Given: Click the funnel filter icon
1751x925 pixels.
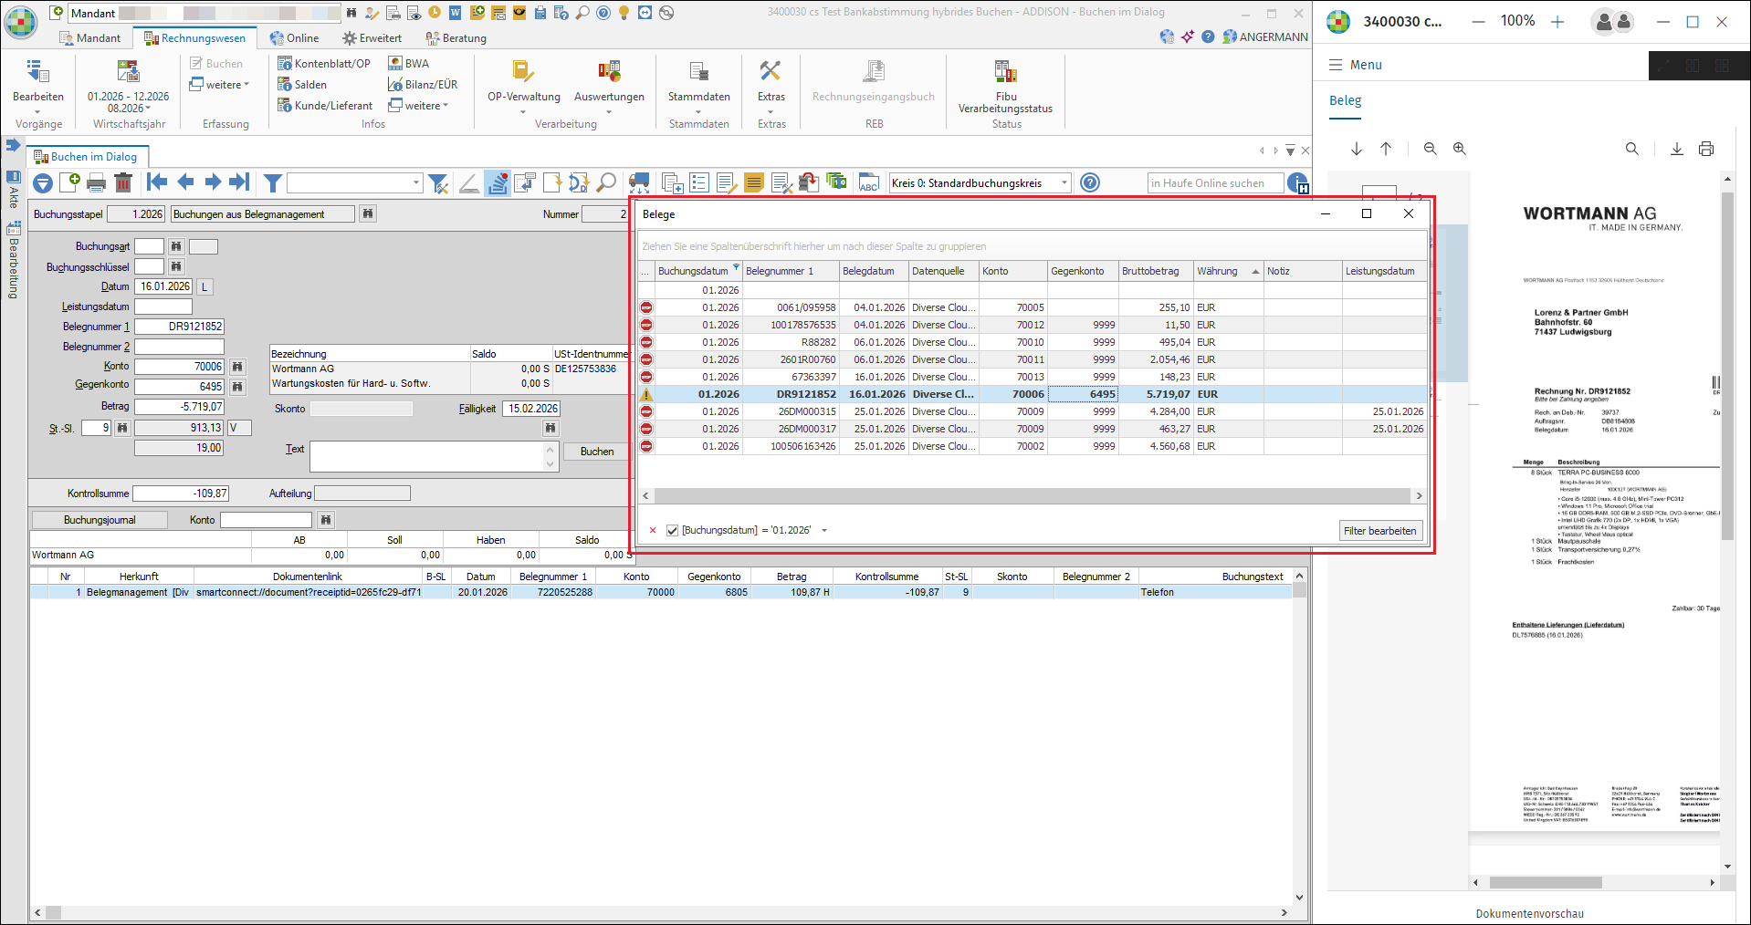Looking at the screenshot, I should [x=272, y=183].
